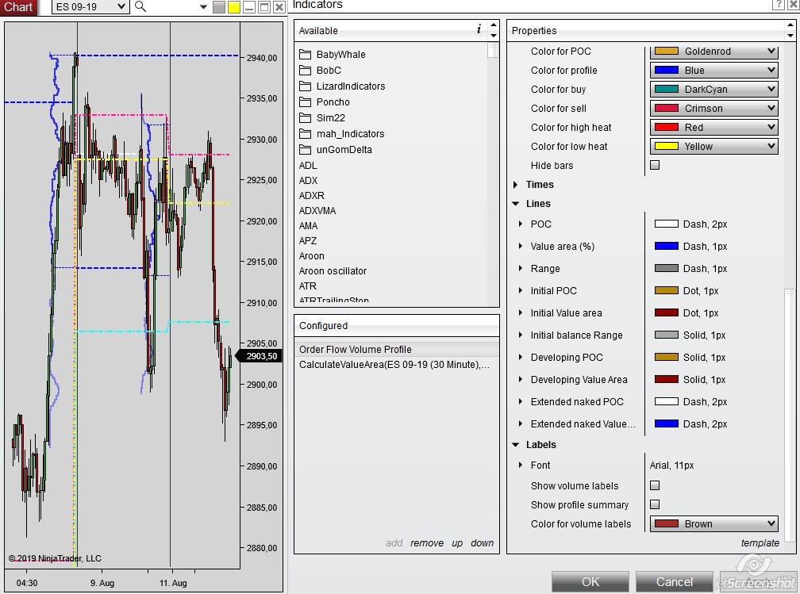Expand the Initial balance Range line settings

521,335
